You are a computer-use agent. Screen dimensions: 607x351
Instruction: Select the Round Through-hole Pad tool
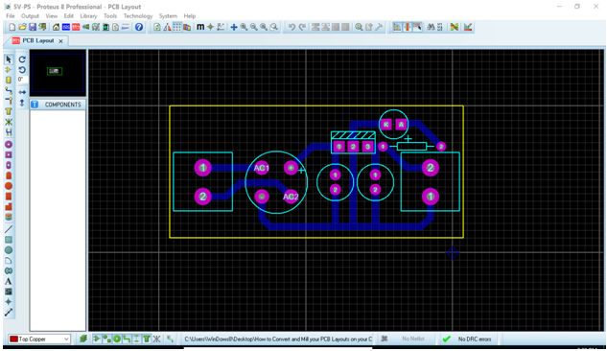tap(9, 145)
